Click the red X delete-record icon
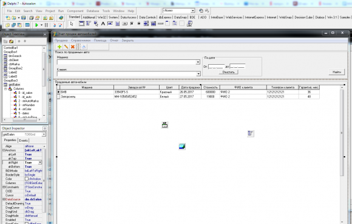352x224 pixels. pyautogui.click(x=72, y=47)
